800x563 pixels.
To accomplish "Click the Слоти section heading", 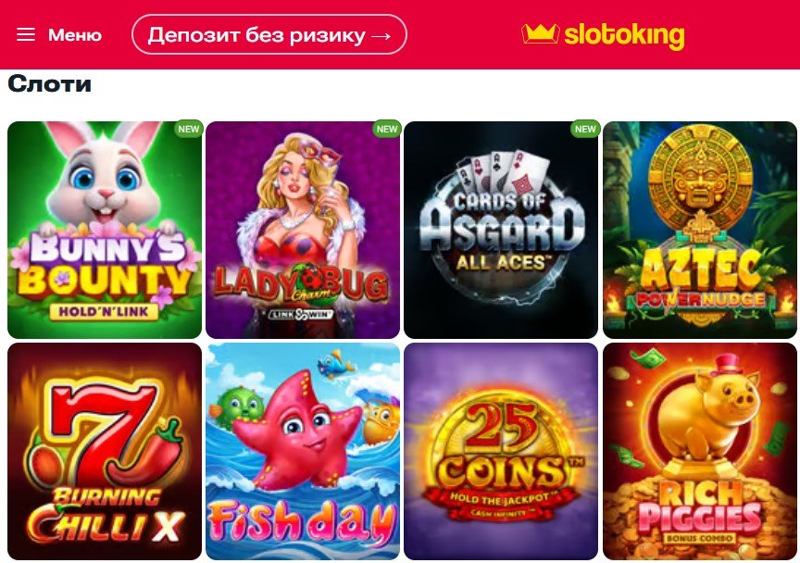I will tap(49, 83).
